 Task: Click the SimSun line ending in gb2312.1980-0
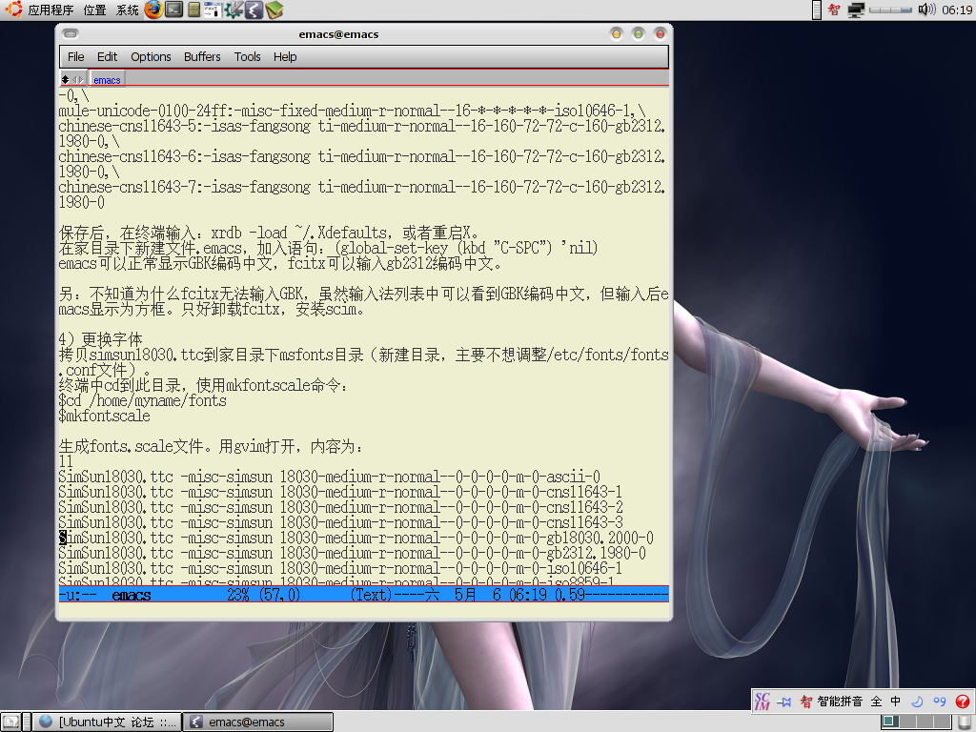[x=353, y=554]
